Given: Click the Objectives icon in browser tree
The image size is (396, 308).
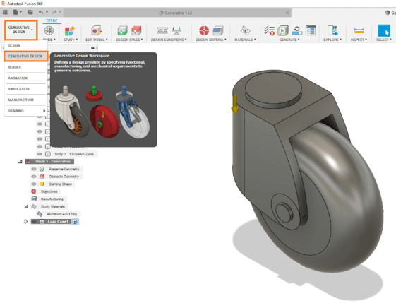Looking at the screenshot, I should [x=34, y=191].
